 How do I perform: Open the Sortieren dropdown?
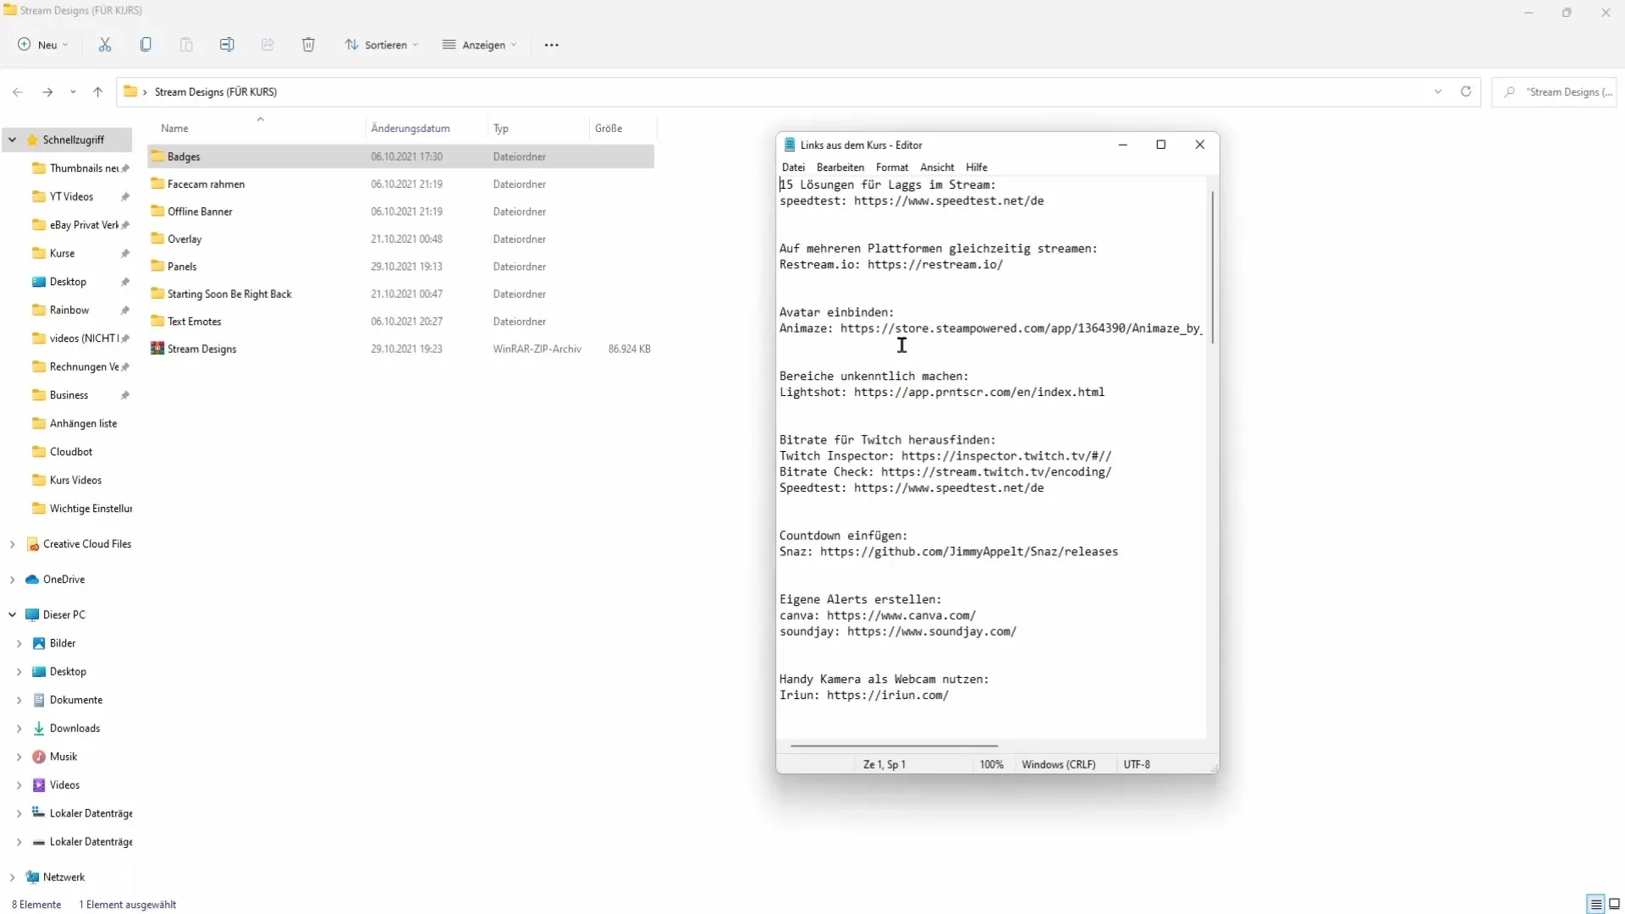(x=382, y=45)
